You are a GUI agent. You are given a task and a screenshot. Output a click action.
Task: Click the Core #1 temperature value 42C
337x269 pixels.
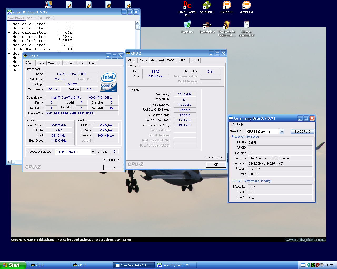point(280,192)
